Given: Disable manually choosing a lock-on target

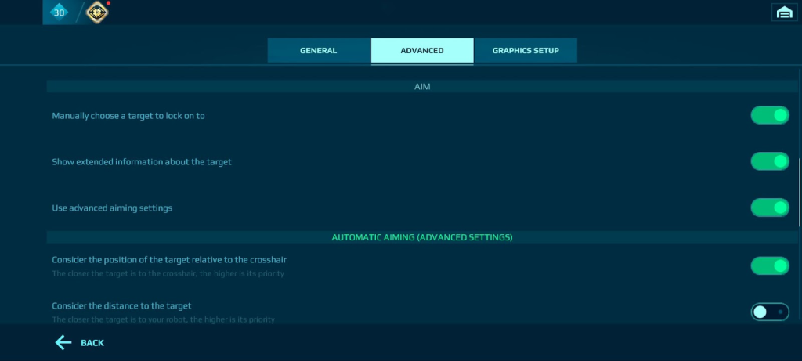Looking at the screenshot, I should click(x=770, y=116).
